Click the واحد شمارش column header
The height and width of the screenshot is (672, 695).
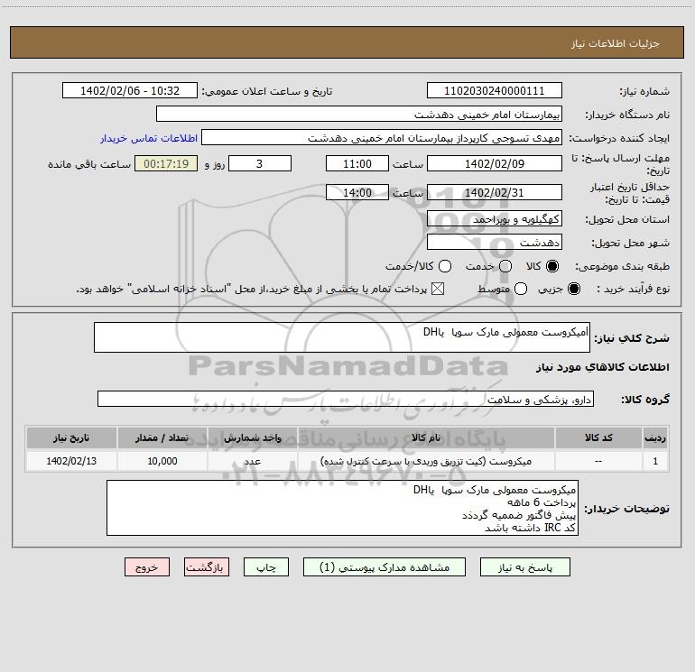coord(252,437)
